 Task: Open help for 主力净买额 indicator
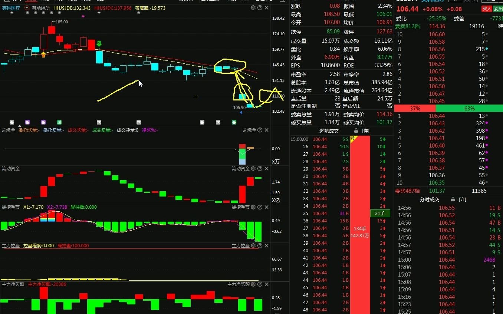tap(260, 284)
